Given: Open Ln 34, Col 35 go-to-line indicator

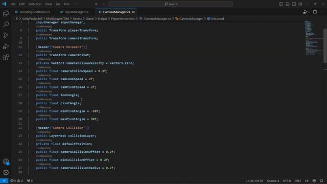Looking at the screenshot, I should click(254, 180).
